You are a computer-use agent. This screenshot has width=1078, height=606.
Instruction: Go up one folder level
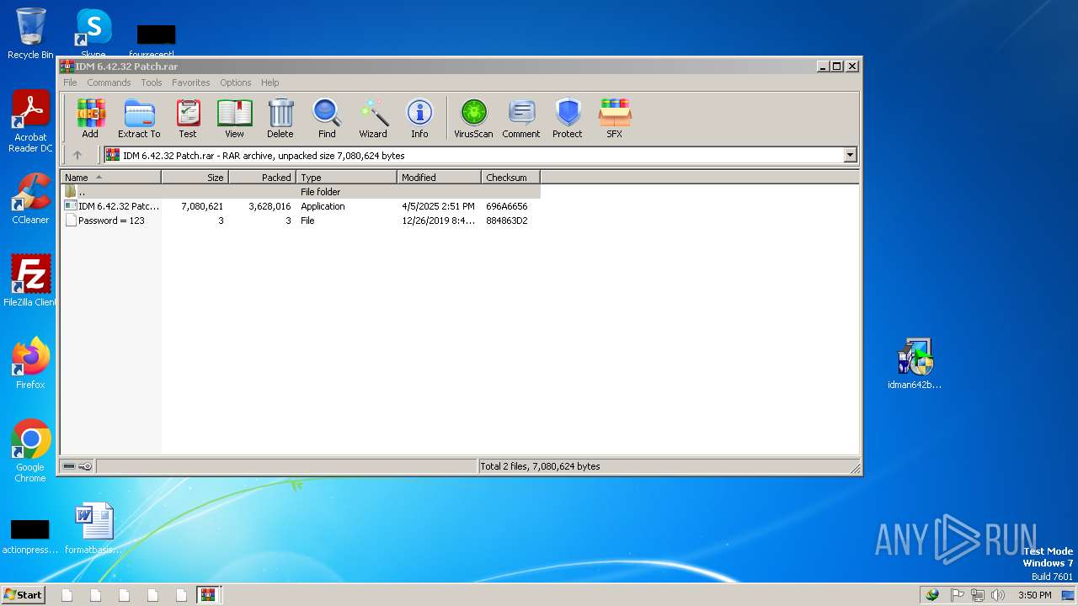(77, 155)
